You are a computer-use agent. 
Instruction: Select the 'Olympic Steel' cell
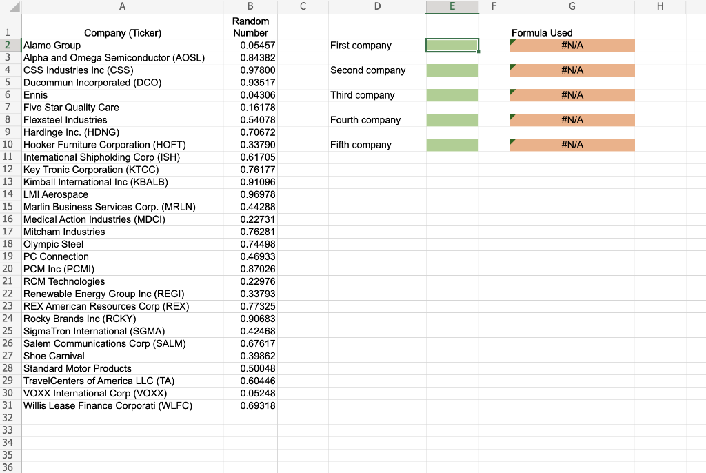(123, 244)
